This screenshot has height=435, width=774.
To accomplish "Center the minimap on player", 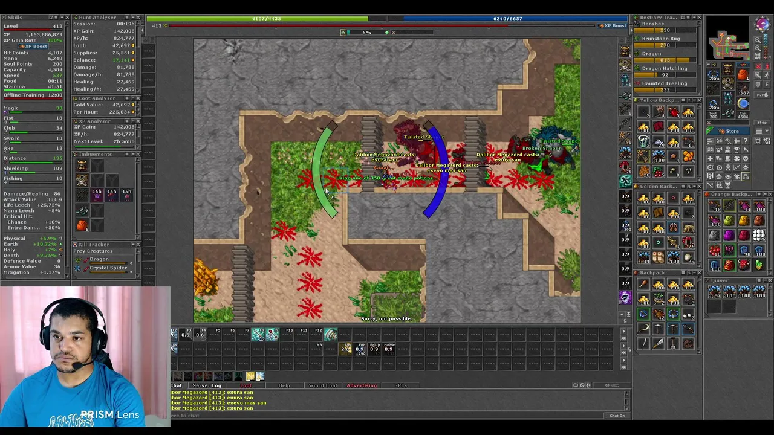I will click(x=757, y=56).
